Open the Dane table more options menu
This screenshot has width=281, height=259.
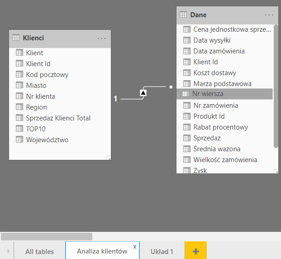click(x=269, y=15)
